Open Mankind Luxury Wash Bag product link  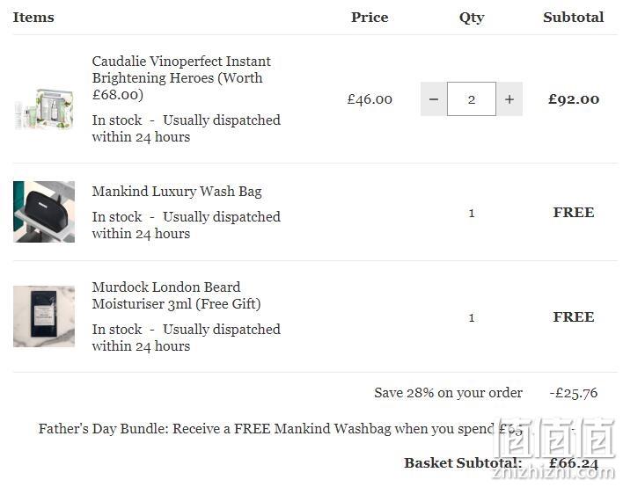click(x=177, y=192)
